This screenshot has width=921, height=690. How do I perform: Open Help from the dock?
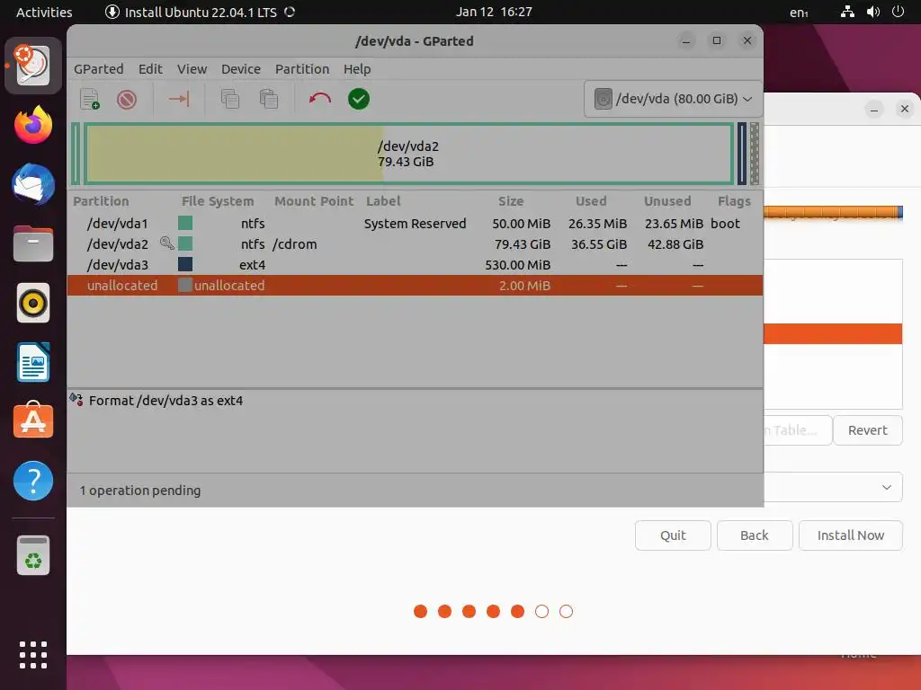pyautogui.click(x=33, y=481)
